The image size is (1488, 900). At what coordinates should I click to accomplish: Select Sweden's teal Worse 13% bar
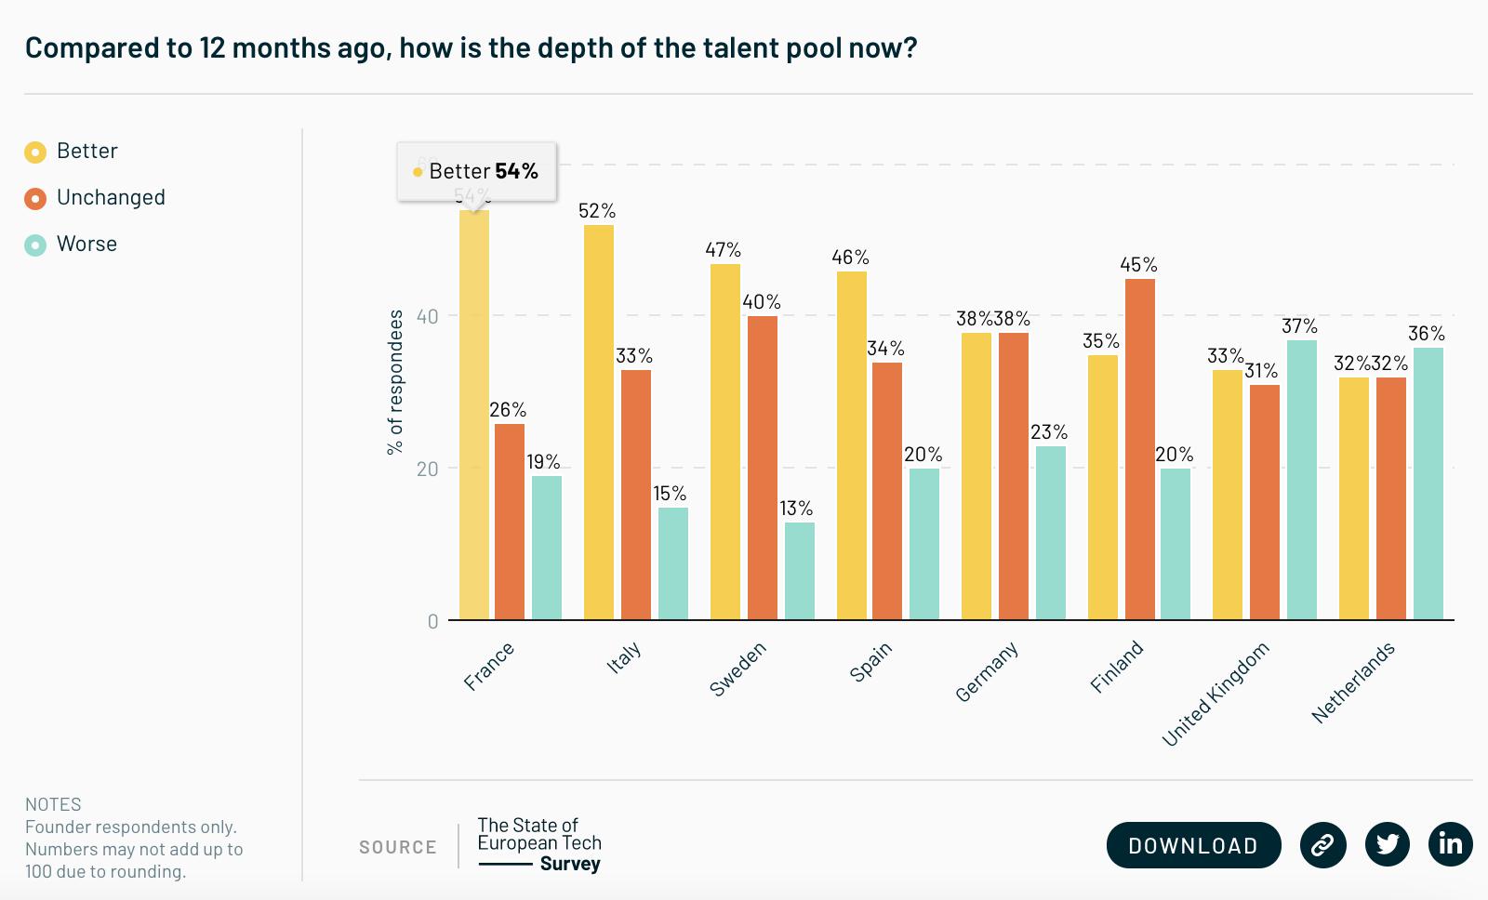(800, 571)
